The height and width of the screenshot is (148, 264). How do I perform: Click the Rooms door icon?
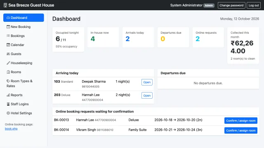[8, 72]
